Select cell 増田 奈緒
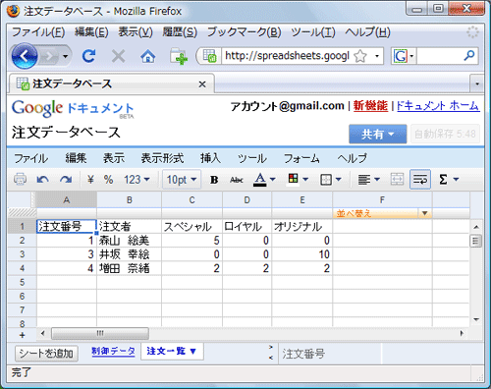The image size is (491, 389). pos(129,268)
